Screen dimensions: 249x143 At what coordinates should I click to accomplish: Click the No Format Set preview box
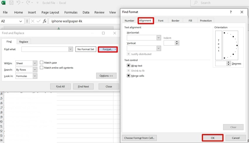point(86,49)
